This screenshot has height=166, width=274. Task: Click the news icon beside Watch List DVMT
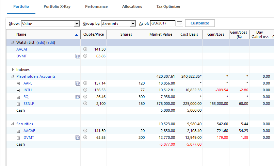[x=77, y=56]
